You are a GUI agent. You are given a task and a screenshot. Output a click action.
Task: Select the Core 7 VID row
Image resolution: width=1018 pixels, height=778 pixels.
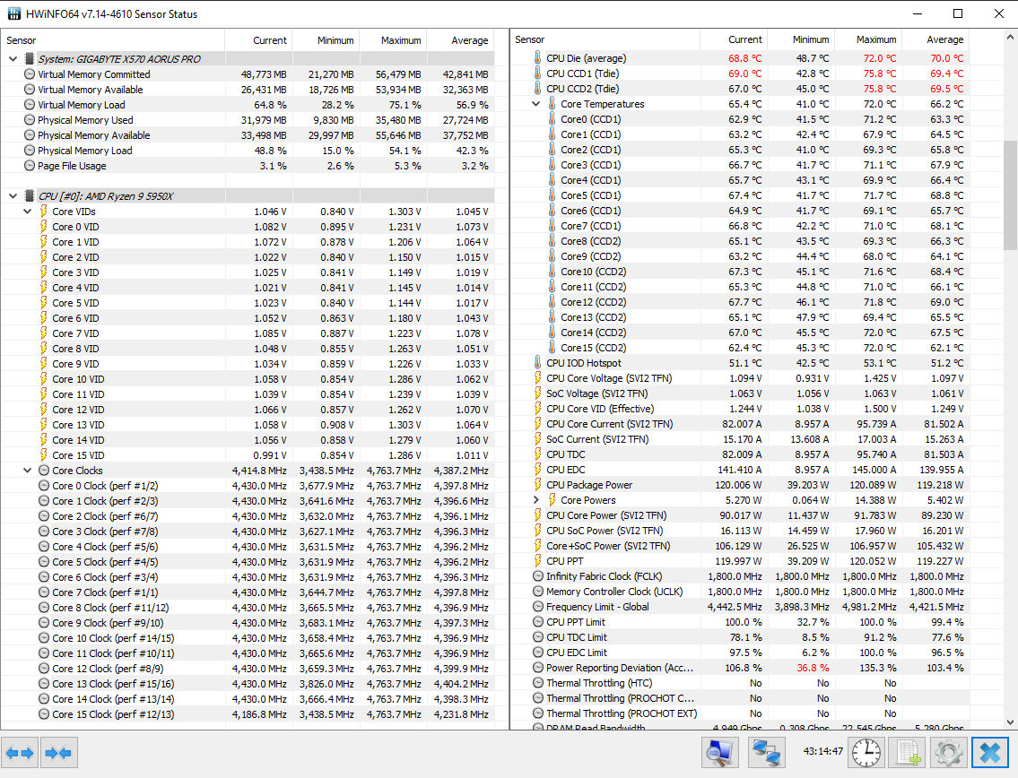pos(248,333)
